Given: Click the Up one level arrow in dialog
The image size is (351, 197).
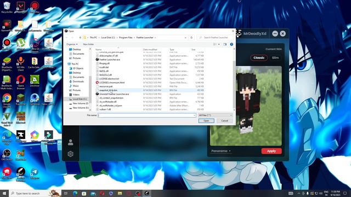Looking at the screenshot, I should [80, 38].
